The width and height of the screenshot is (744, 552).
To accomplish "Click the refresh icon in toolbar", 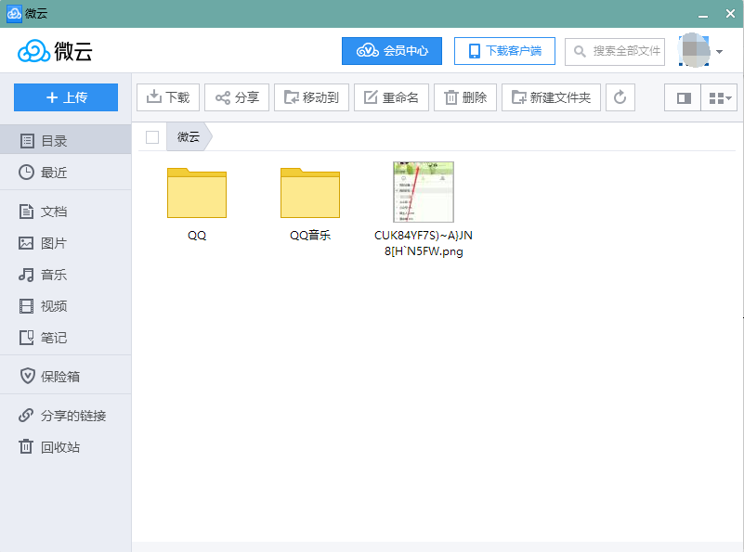I will (x=620, y=97).
